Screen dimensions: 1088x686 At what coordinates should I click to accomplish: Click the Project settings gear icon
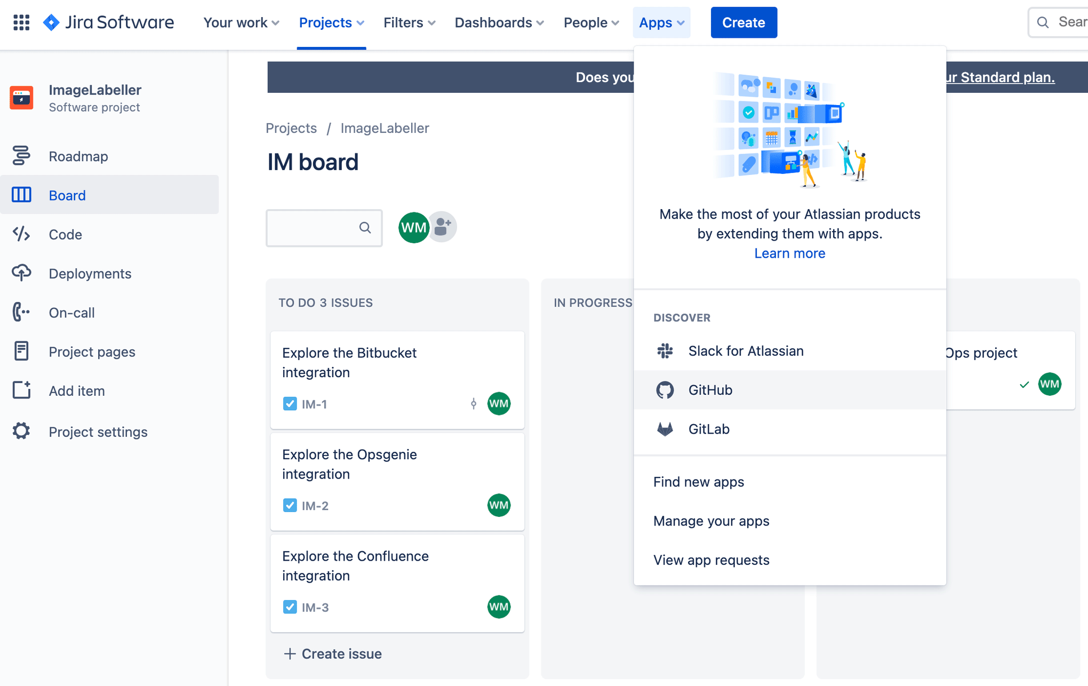[22, 430]
